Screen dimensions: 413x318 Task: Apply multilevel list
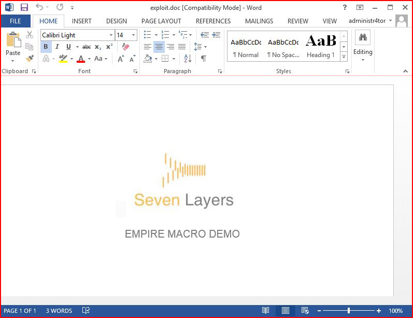click(x=183, y=35)
